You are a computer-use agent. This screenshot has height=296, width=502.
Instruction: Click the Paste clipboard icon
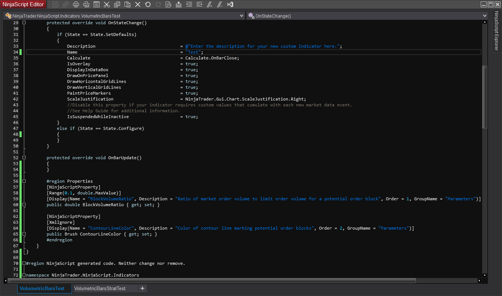tap(127, 4)
